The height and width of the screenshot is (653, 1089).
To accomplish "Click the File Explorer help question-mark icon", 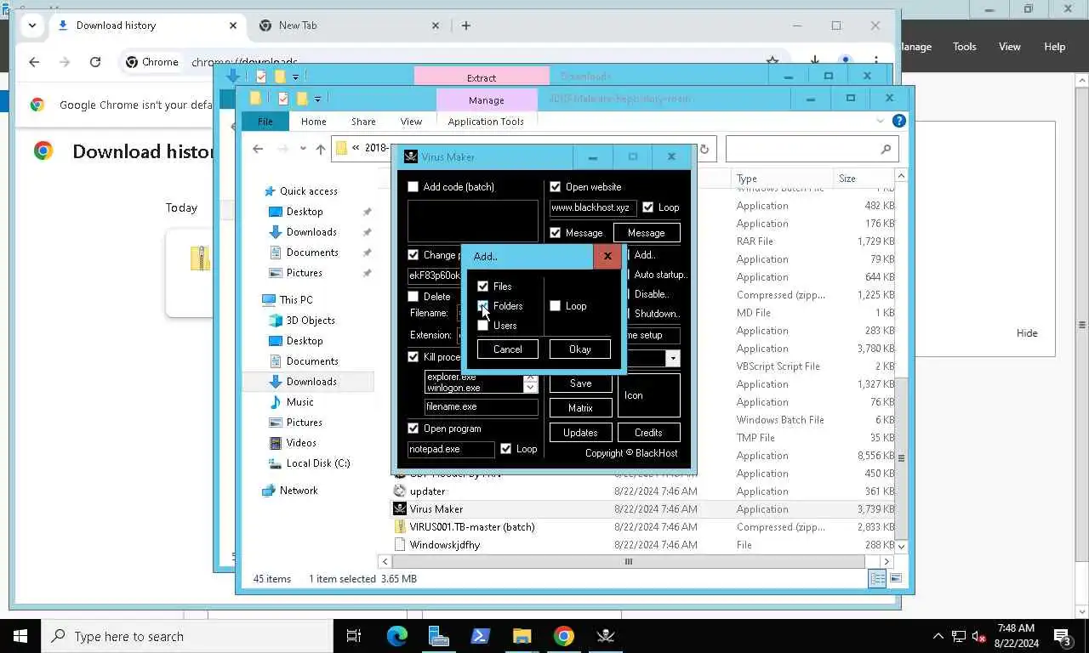I will click(898, 121).
